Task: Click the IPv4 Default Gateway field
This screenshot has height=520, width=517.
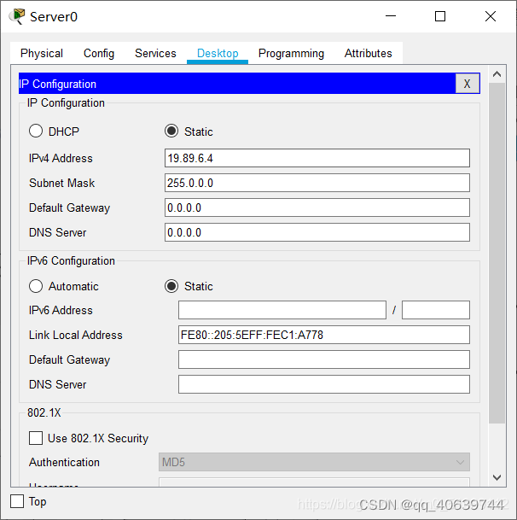Action: (x=317, y=207)
